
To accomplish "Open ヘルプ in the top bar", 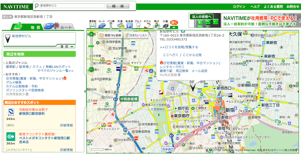I will click(255, 6).
